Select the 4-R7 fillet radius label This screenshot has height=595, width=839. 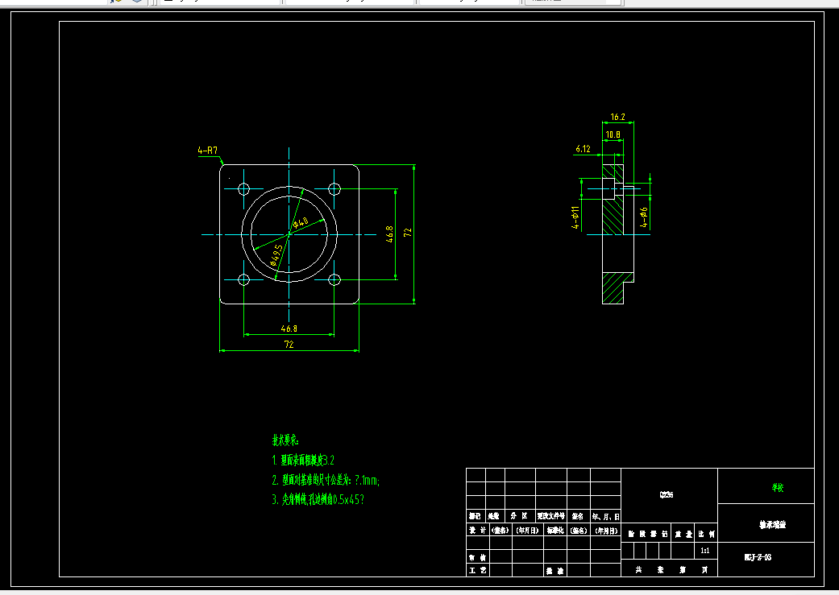208,151
